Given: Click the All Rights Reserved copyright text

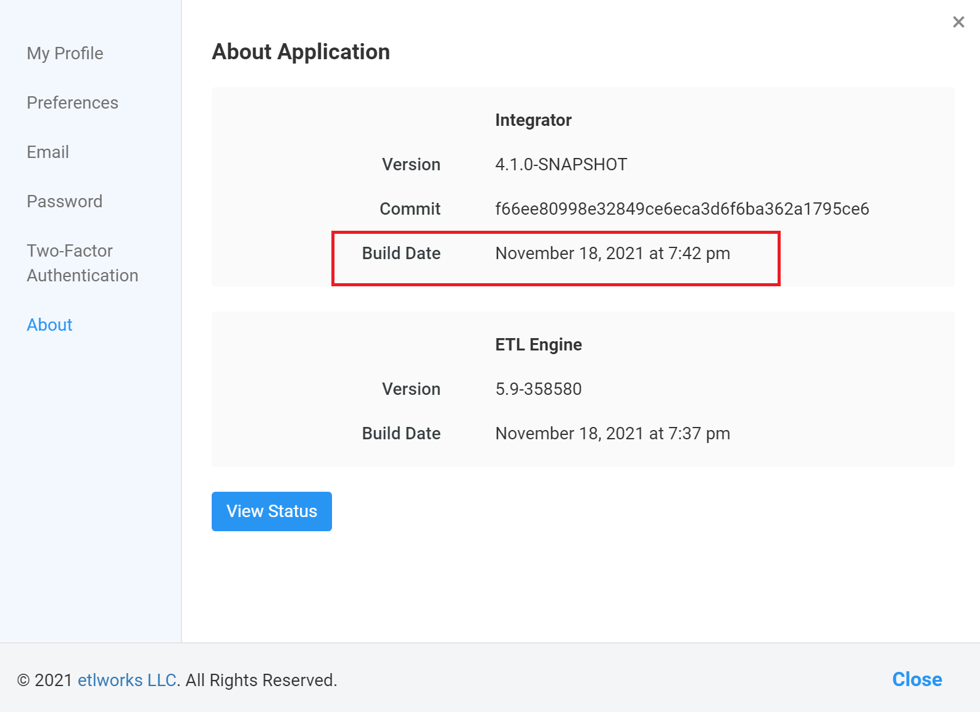Looking at the screenshot, I should [261, 680].
